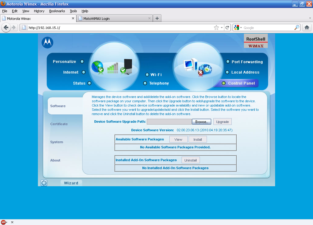This screenshot has height=225, width=313.
Task: Select the Software side tab
Action: 65,106
